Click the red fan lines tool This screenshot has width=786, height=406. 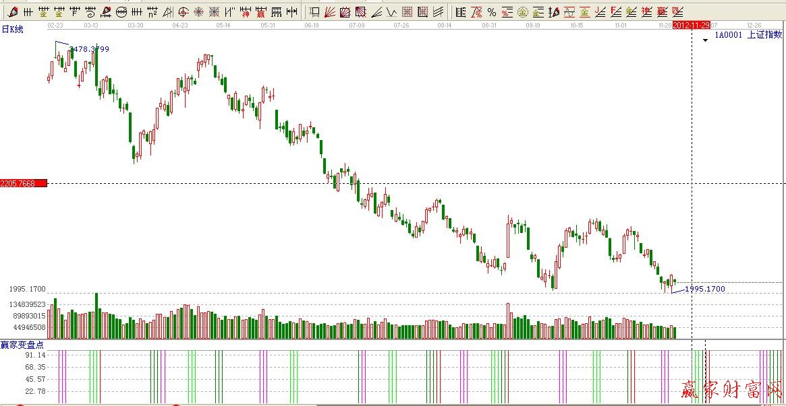pyautogui.click(x=330, y=11)
